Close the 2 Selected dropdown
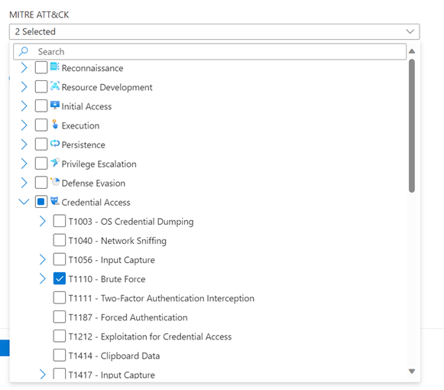 [410, 31]
